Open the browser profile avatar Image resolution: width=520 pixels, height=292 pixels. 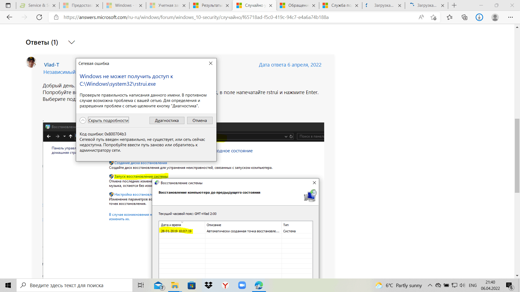click(x=495, y=17)
